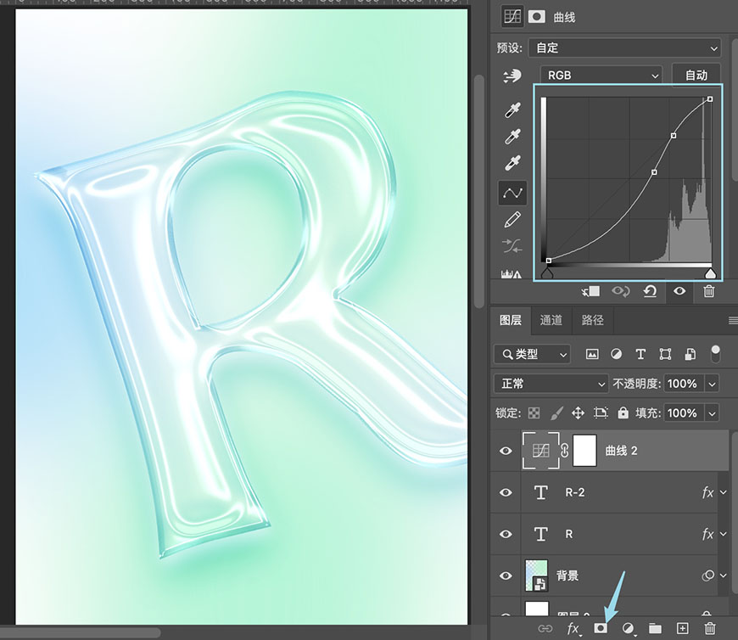Lock image pixels with brush icon
This screenshot has height=640, width=738.
click(x=556, y=413)
